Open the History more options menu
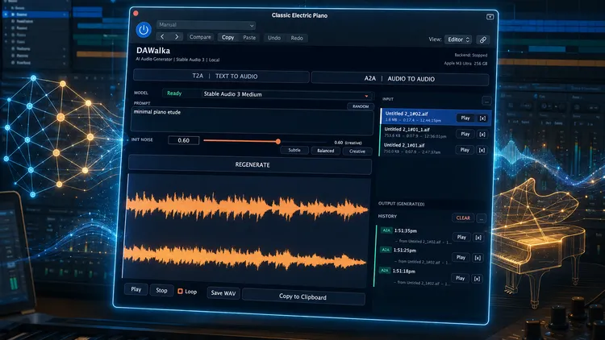 (x=481, y=218)
